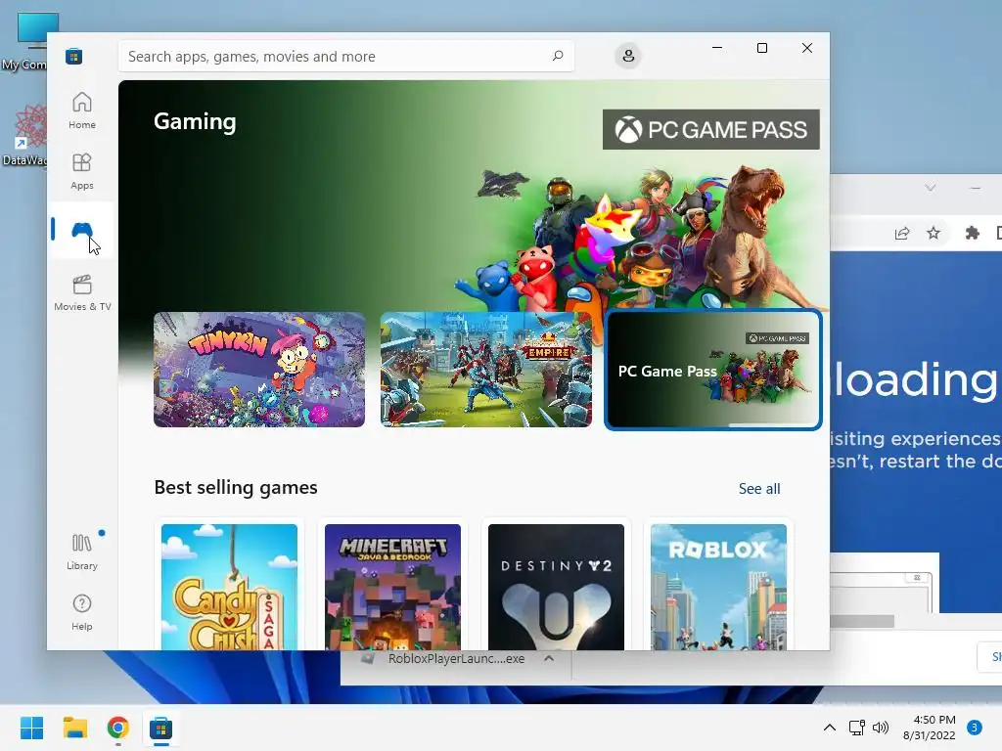Viewport: 1002px width, 751px height.
Task: Expand RobloxPlayerLauncher download options chevron
Action: pos(549,658)
